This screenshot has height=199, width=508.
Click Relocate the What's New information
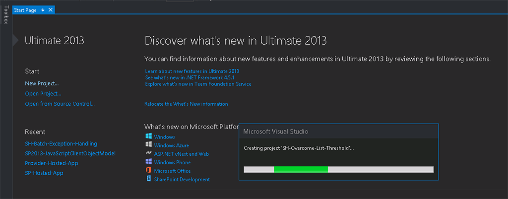[186, 104]
